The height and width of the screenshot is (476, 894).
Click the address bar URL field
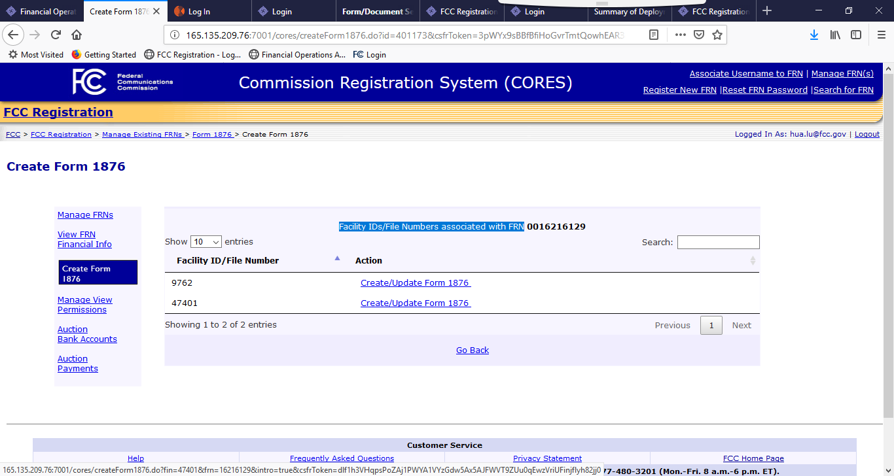point(404,35)
